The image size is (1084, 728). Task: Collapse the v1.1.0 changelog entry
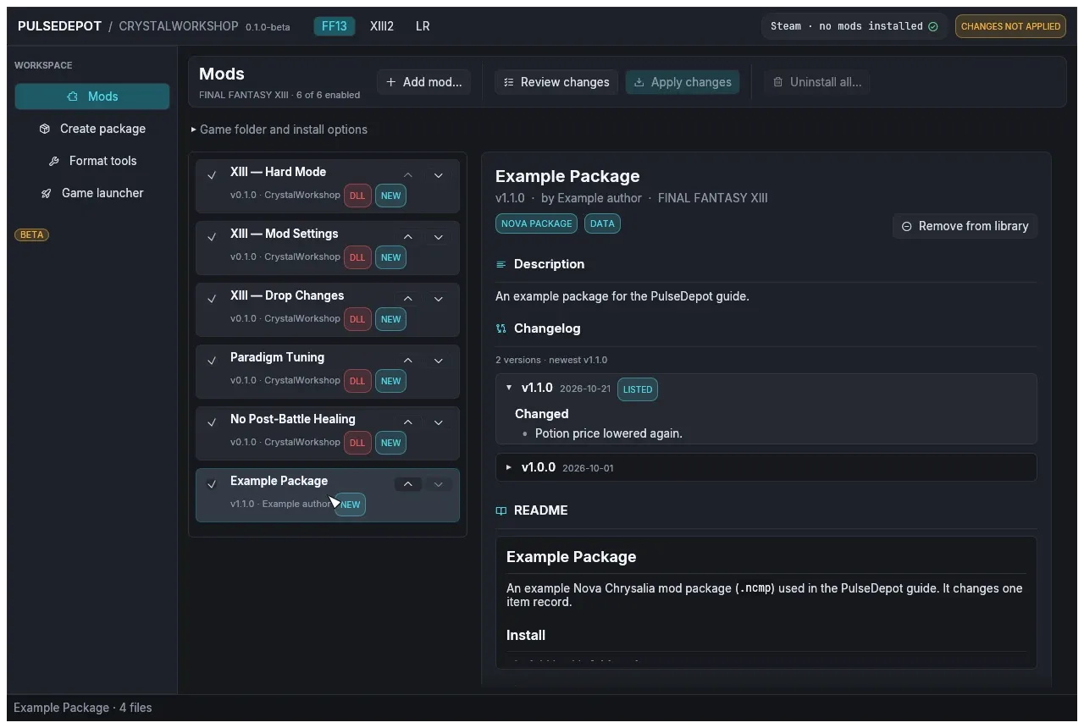pyautogui.click(x=509, y=388)
